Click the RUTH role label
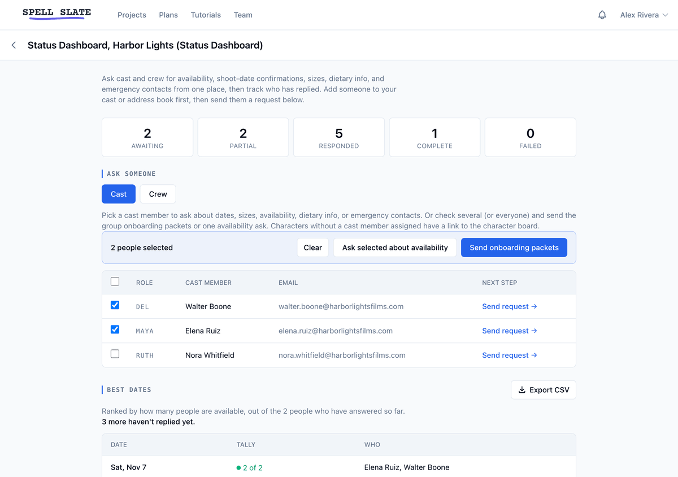Image resolution: width=678 pixels, height=477 pixels. coord(145,355)
